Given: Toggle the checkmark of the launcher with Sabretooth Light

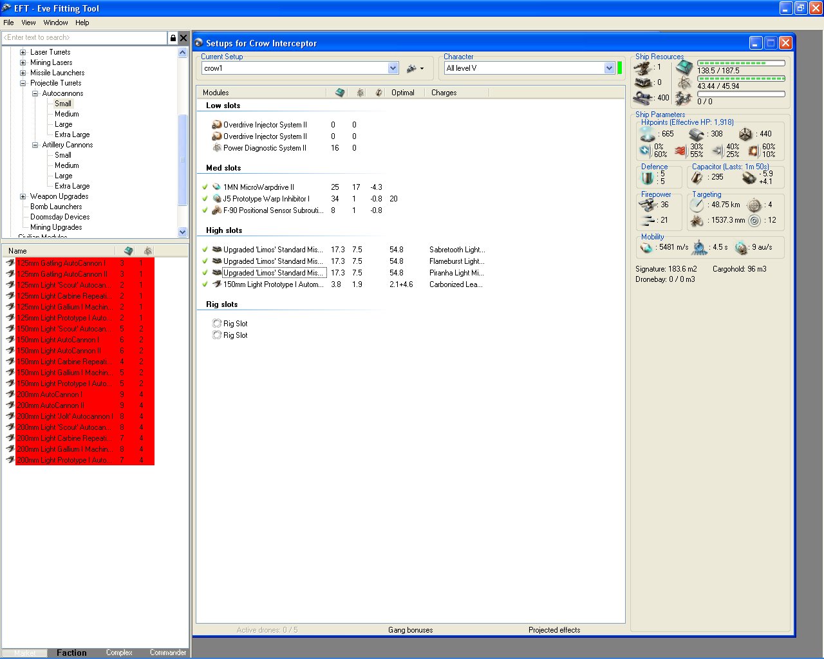Looking at the screenshot, I should (x=205, y=250).
